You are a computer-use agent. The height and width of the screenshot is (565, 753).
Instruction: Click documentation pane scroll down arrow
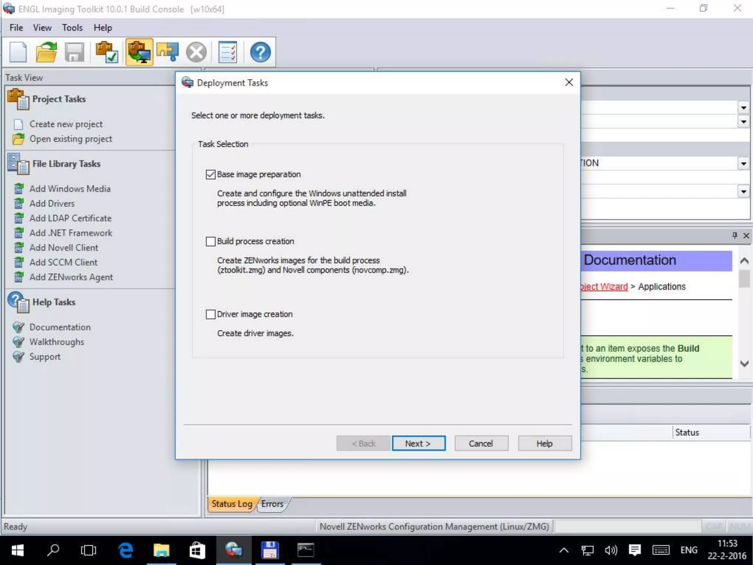[744, 363]
